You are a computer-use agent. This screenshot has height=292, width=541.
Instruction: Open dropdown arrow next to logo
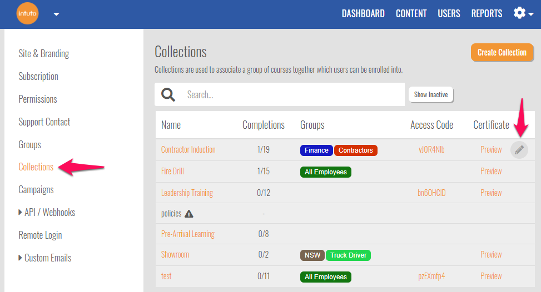point(56,14)
